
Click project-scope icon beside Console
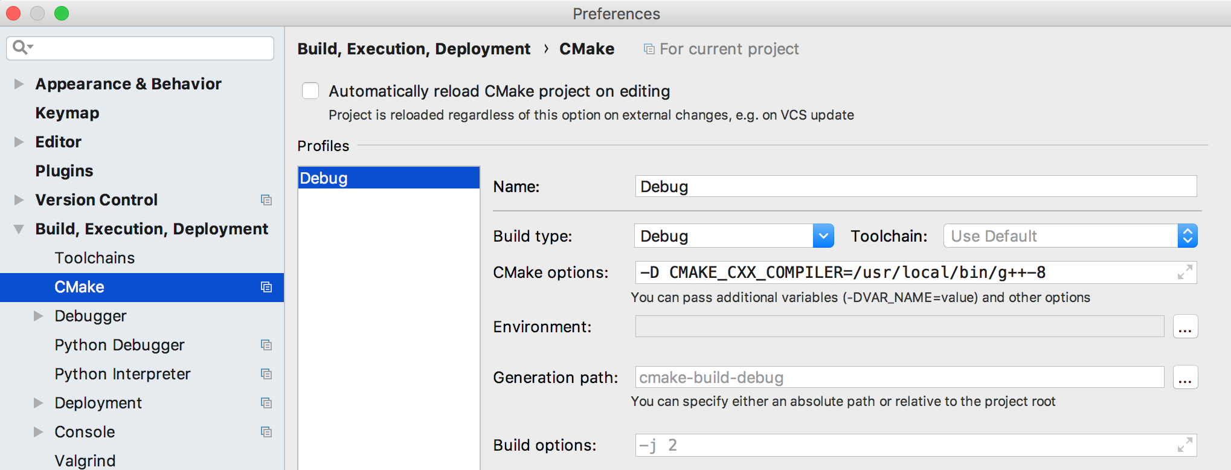[266, 432]
